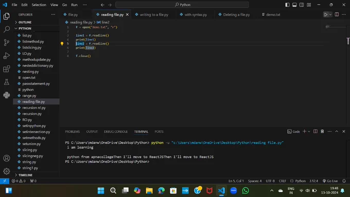Screen dimensions: 350x197
Task: Split the terminal
Action: tap(315, 131)
